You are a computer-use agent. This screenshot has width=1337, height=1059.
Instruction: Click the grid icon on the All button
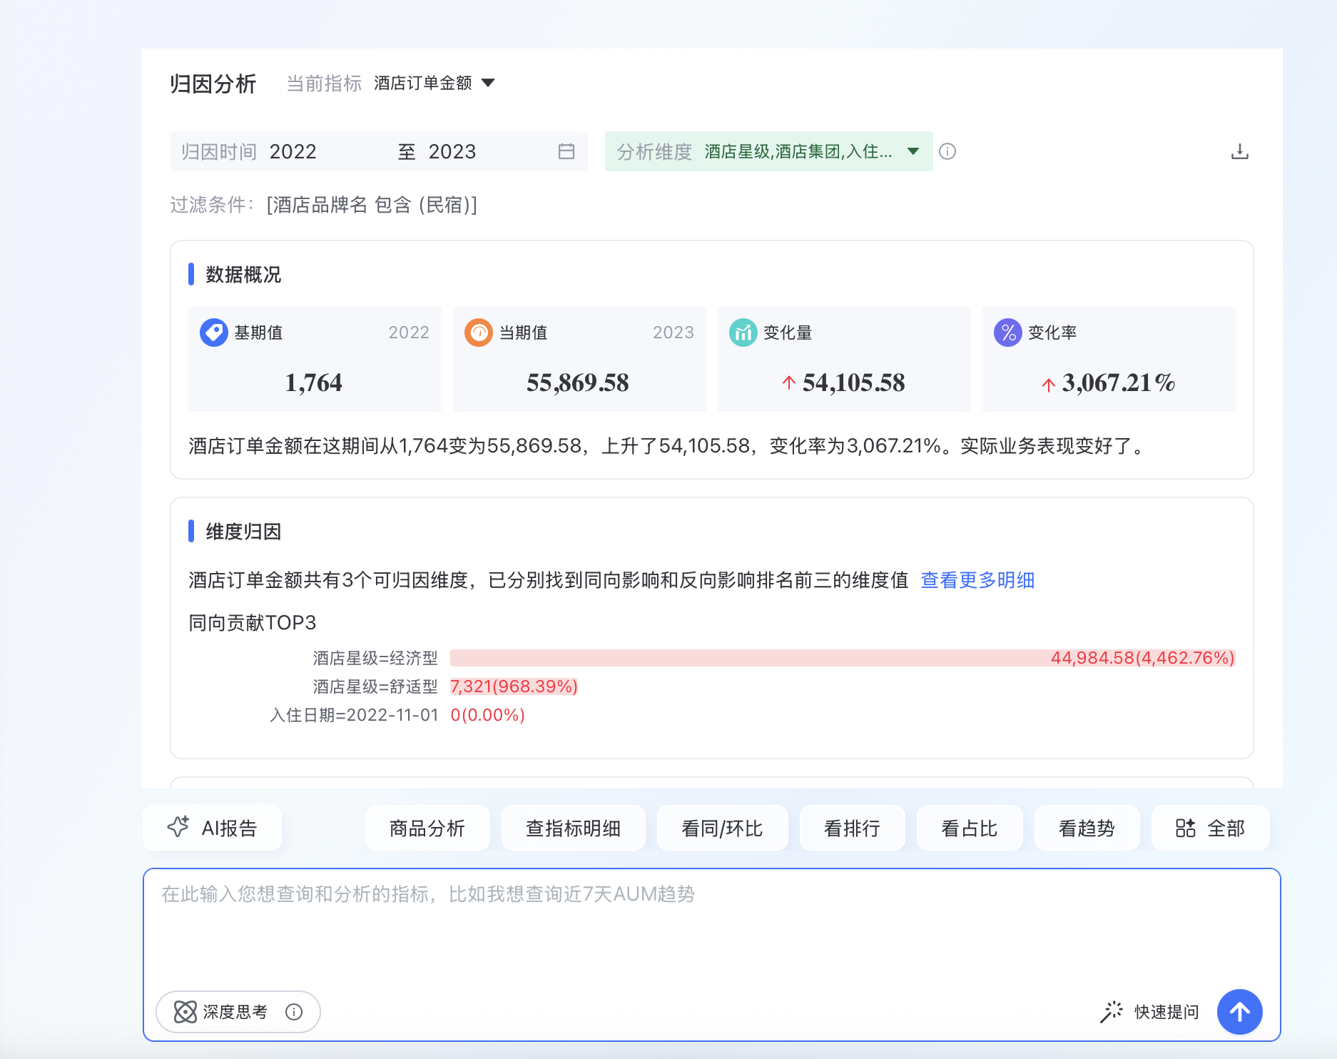point(1186,828)
